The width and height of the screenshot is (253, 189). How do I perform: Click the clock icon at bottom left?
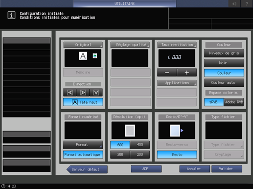pyautogui.click(x=3, y=186)
